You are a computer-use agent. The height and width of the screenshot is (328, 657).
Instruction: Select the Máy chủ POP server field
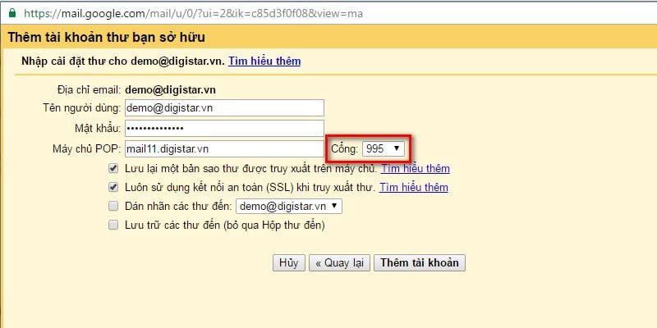coord(223,149)
